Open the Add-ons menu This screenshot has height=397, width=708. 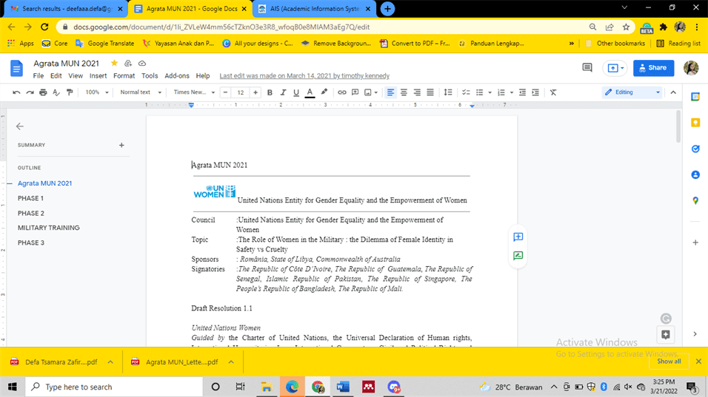[176, 75]
